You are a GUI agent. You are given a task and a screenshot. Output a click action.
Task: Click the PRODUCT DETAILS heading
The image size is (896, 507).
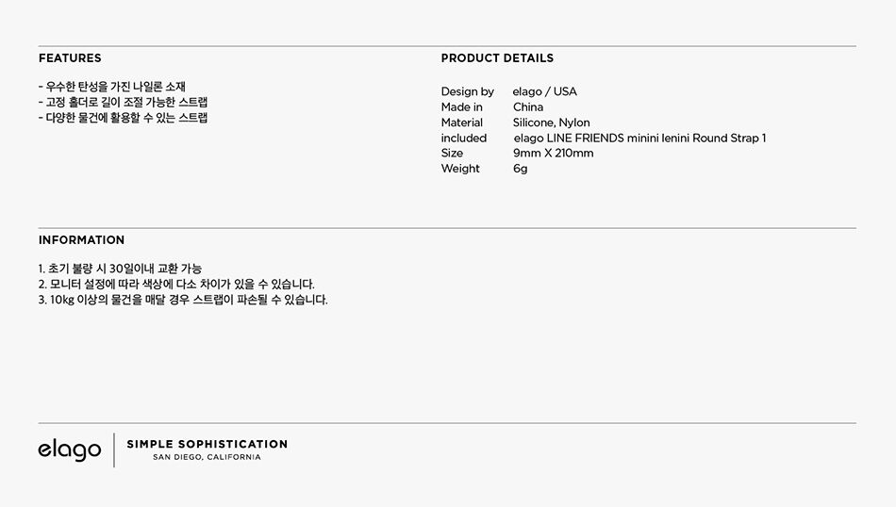[x=497, y=58]
